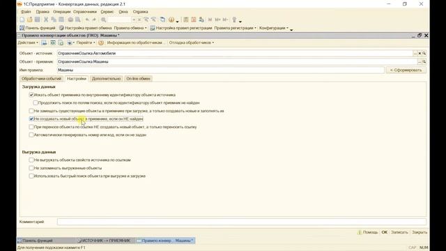Screen dimensions: 446x251
Task: Open the Конфигурации dropdown
Action: tap(274, 28)
